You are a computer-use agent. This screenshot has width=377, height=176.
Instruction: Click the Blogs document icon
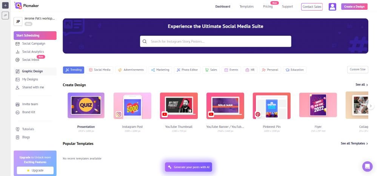[18, 137]
